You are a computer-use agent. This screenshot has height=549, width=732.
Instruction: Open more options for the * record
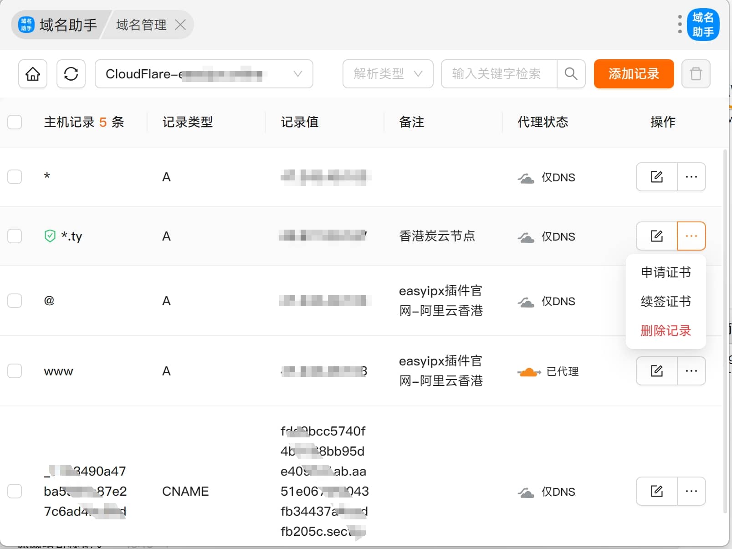coord(691,177)
